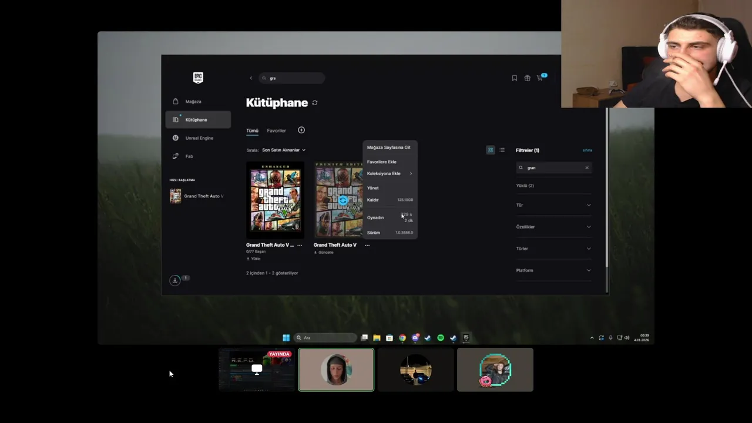Image resolution: width=752 pixels, height=423 pixels.
Task: Switch library to list view
Action: [x=502, y=150]
